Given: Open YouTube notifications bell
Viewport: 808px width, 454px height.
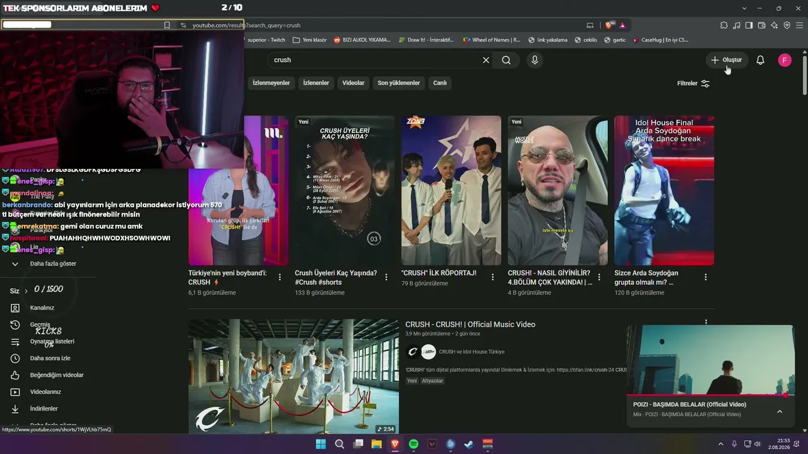Looking at the screenshot, I should (x=761, y=60).
